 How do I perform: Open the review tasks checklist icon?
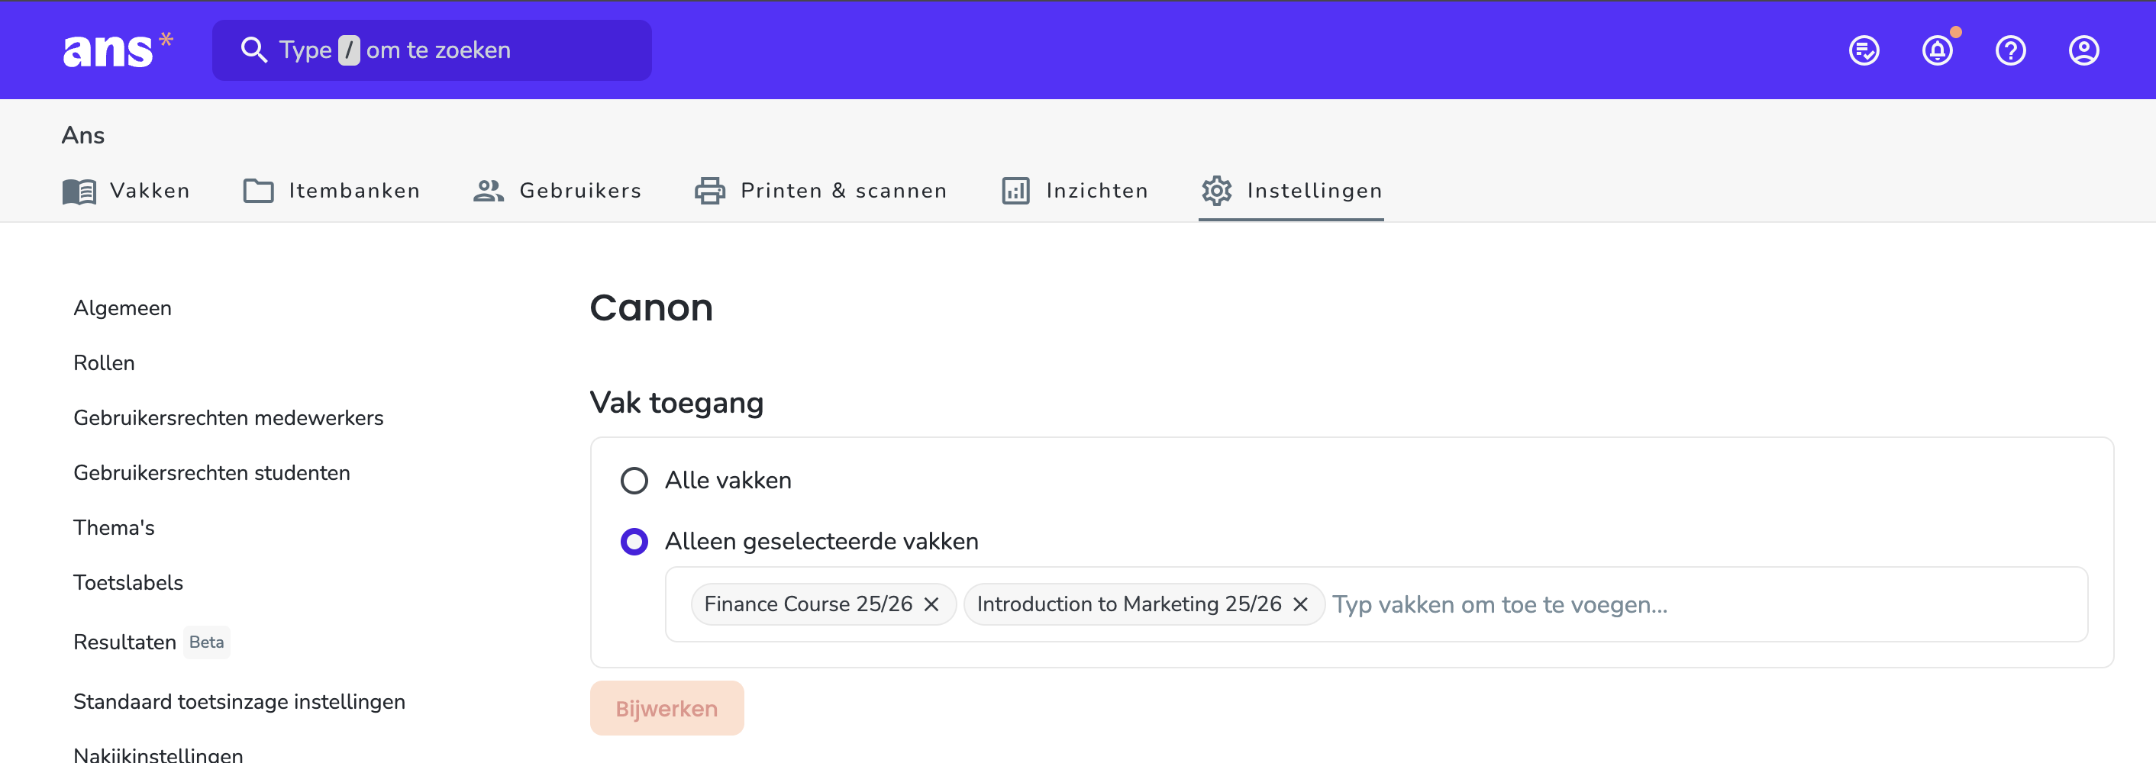[x=1864, y=51]
